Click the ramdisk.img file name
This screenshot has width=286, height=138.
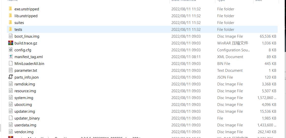[25, 84]
